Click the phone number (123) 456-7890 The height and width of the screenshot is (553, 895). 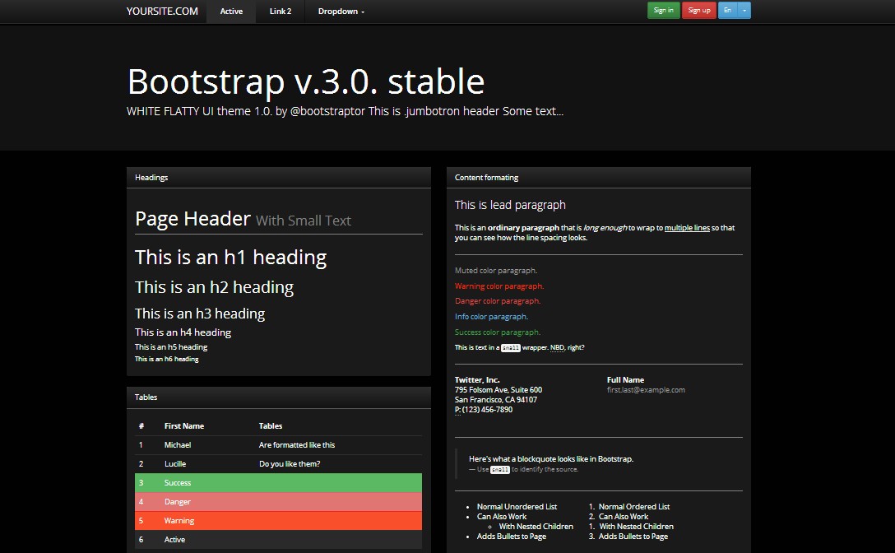click(487, 410)
